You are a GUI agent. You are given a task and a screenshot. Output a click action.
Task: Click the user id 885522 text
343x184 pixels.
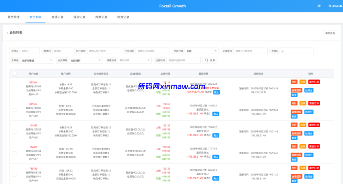[x=33, y=104]
